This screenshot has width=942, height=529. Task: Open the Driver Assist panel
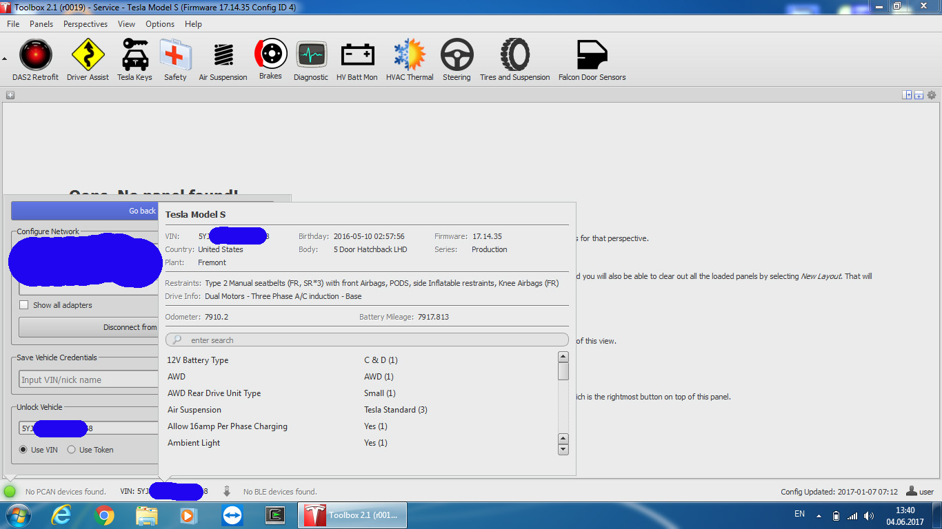click(88, 61)
